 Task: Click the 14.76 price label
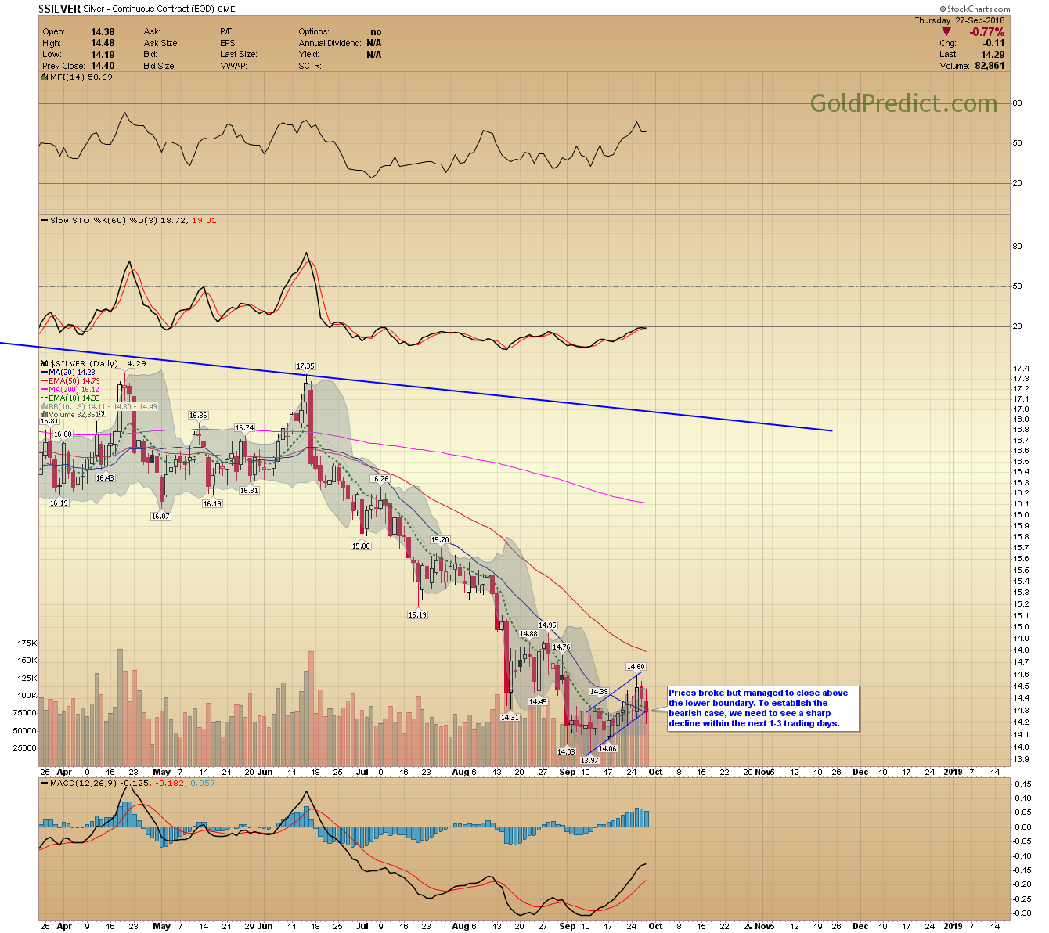click(561, 647)
